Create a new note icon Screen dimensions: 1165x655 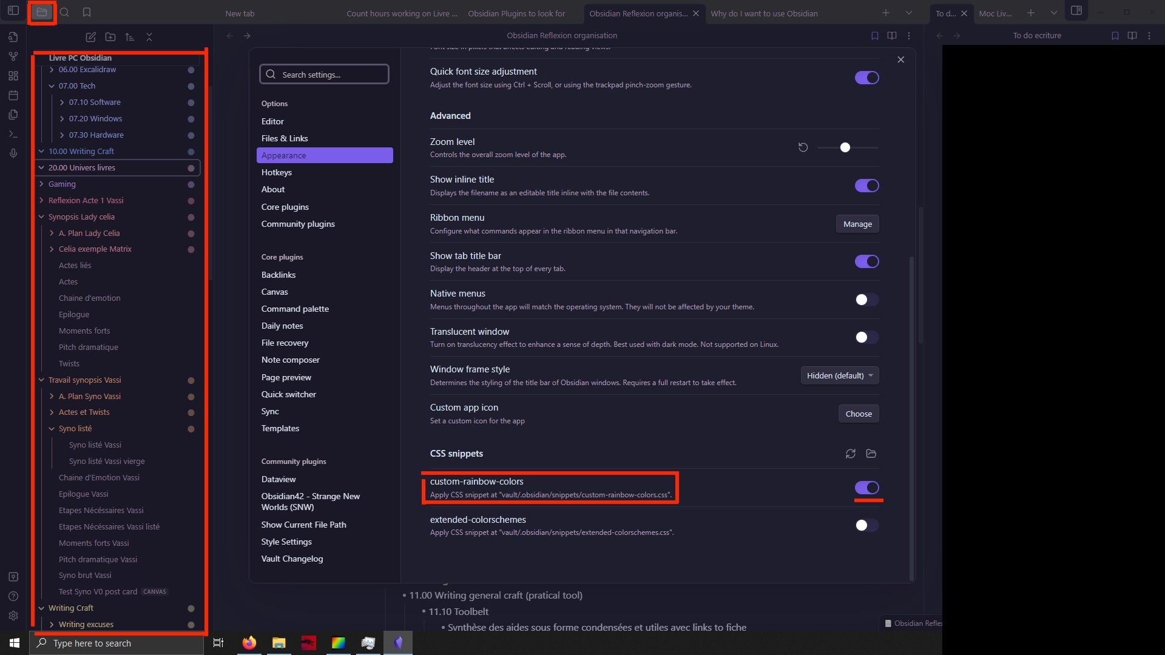(90, 37)
